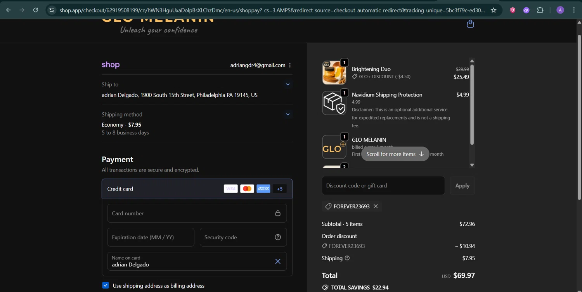Open the security code help icon
The image size is (582, 292).
(x=278, y=237)
